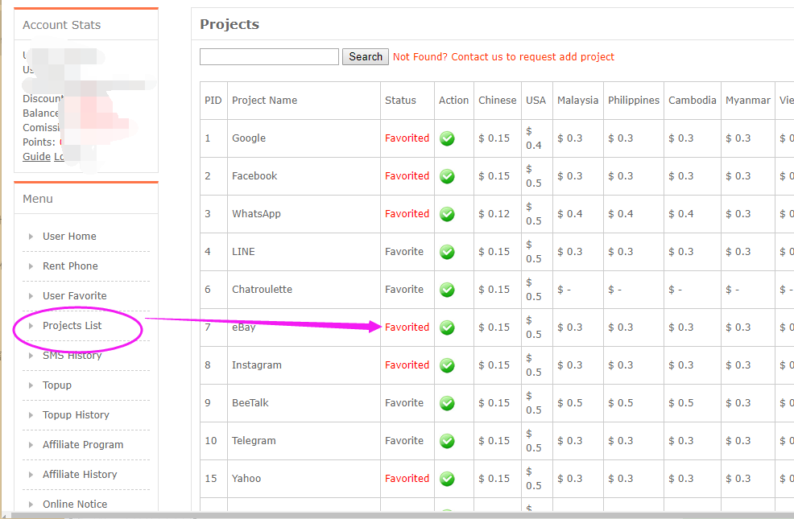Click the arrow beside Affiliate Program

(31, 445)
